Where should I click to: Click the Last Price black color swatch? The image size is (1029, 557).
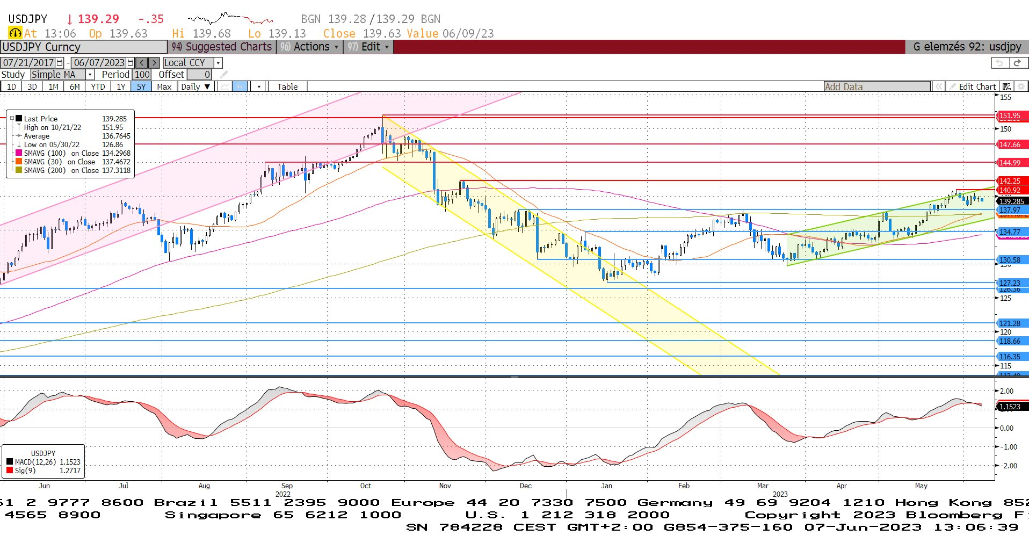19,119
